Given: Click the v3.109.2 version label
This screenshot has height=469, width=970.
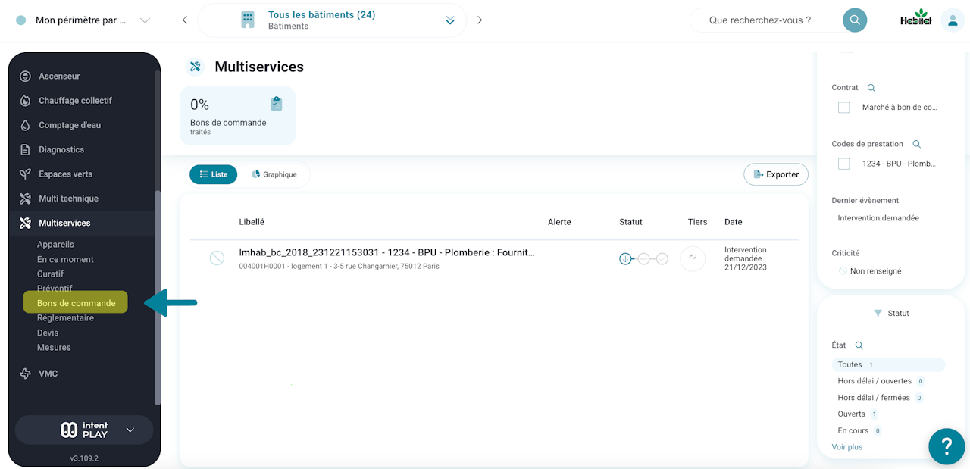Looking at the screenshot, I should [x=84, y=458].
